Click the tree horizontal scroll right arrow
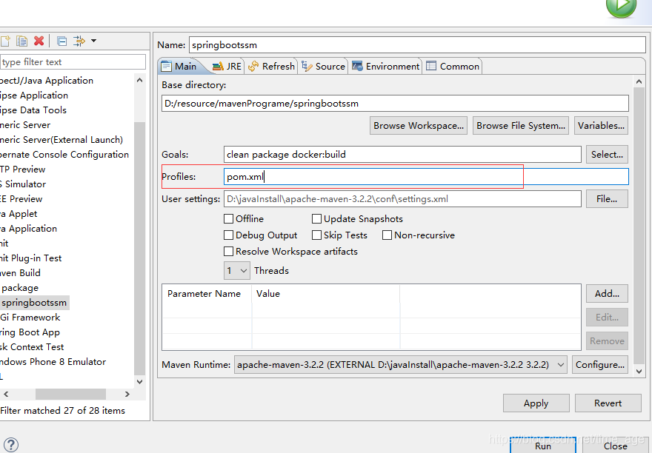 click(127, 394)
